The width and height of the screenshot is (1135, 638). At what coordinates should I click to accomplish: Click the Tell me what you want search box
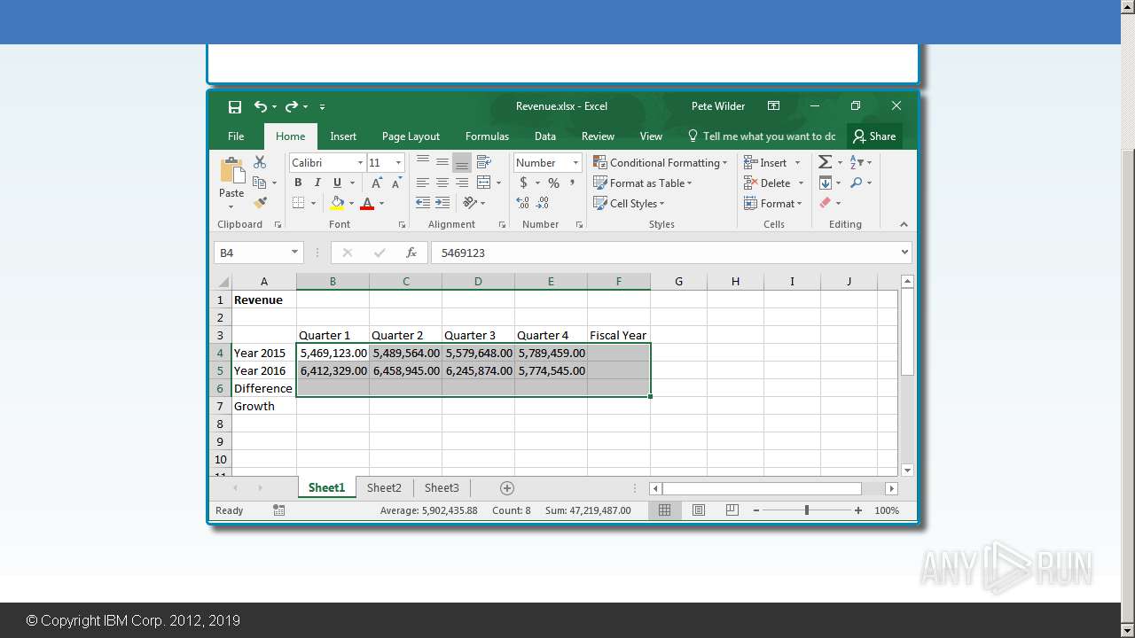762,136
